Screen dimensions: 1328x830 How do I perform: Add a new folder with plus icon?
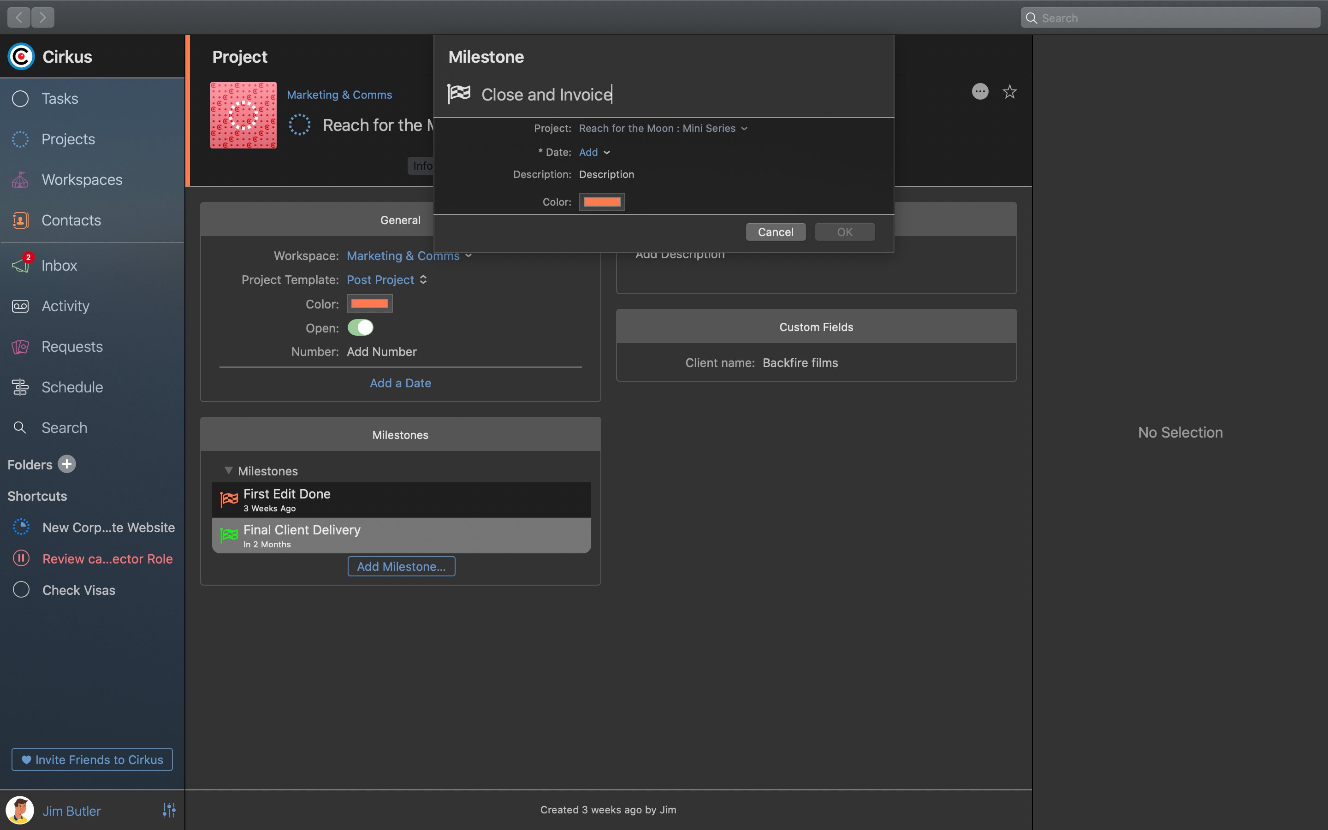coord(67,464)
